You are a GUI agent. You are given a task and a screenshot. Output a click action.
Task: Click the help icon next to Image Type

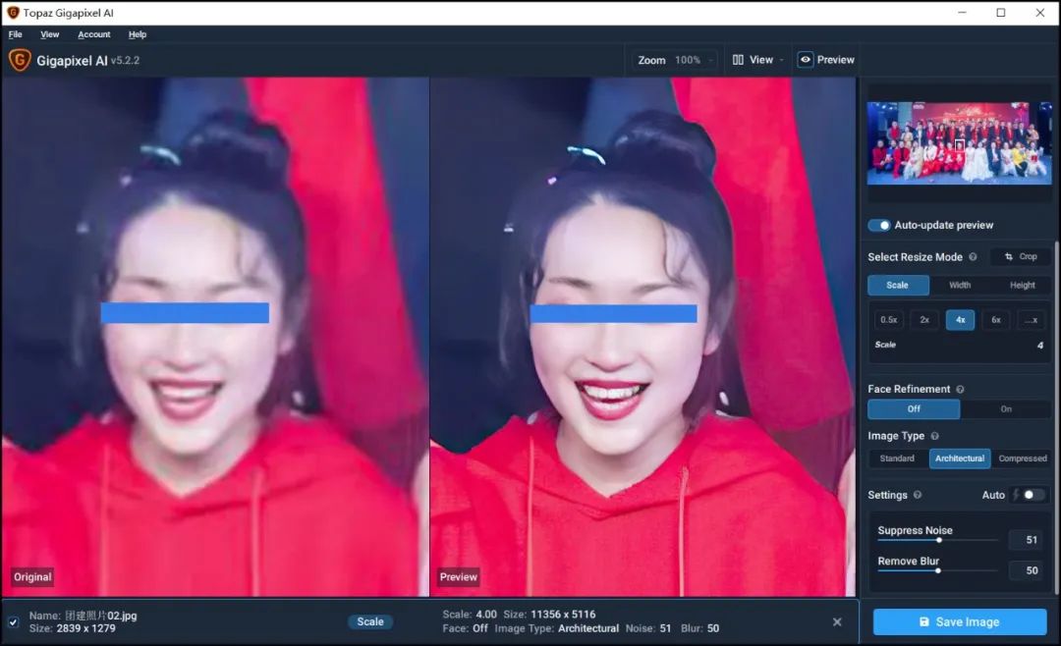pyautogui.click(x=934, y=436)
